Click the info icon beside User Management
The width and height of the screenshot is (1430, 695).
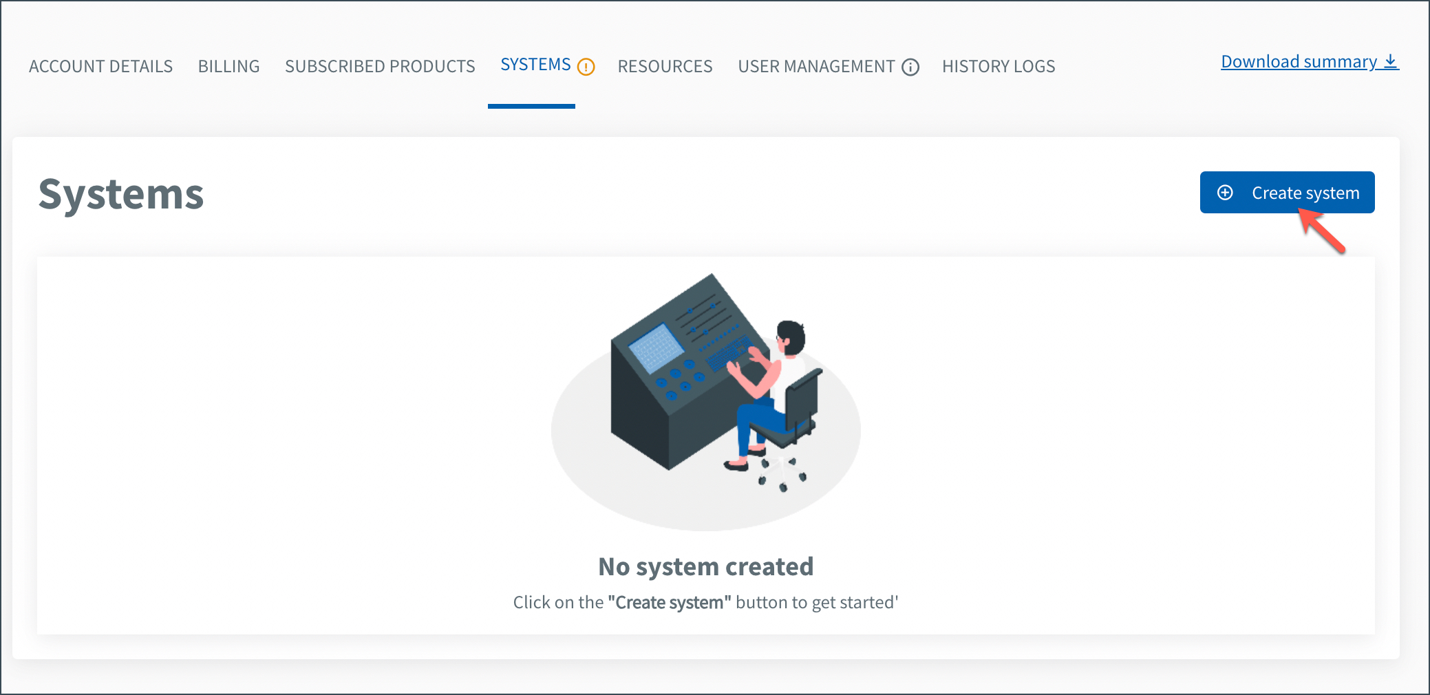pos(910,67)
